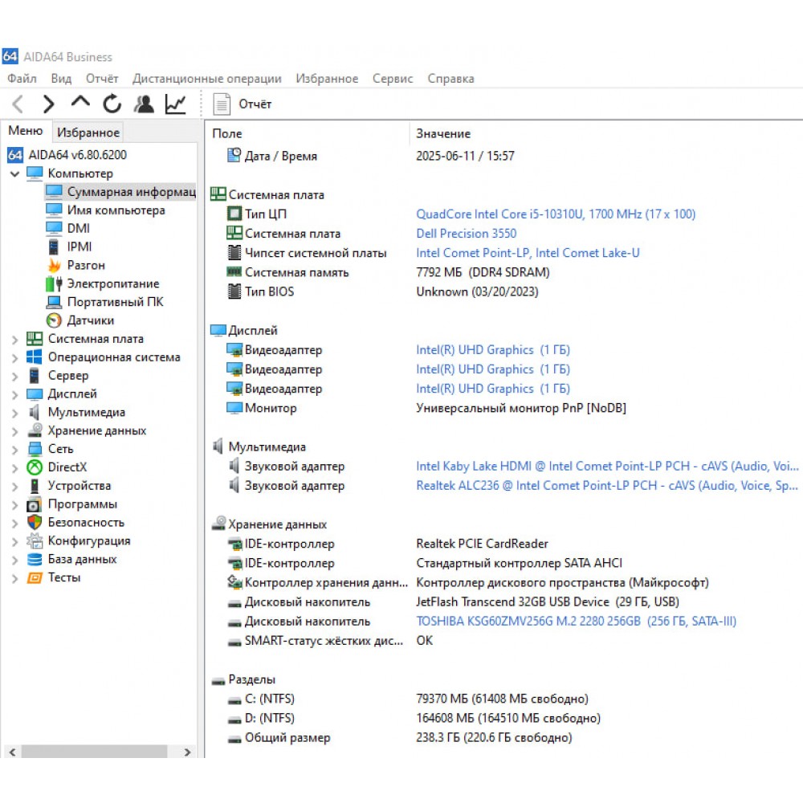The image size is (803, 803).
Task: Open Intel Comet Point-LP chipset link
Action: [x=528, y=253]
